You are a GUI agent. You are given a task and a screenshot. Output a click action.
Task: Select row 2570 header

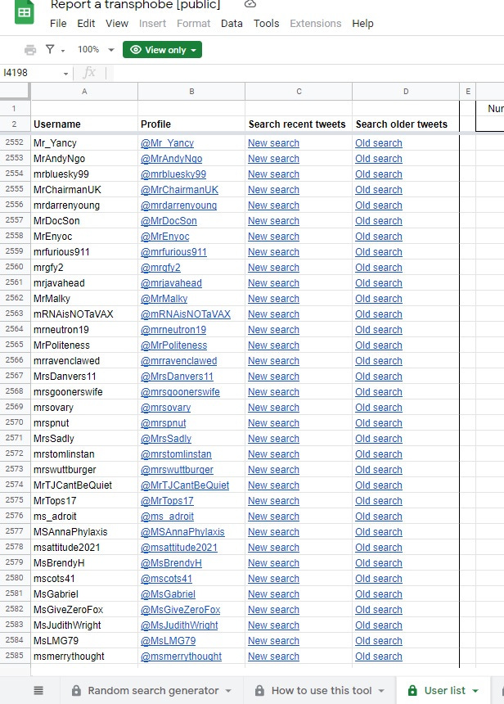(15, 422)
